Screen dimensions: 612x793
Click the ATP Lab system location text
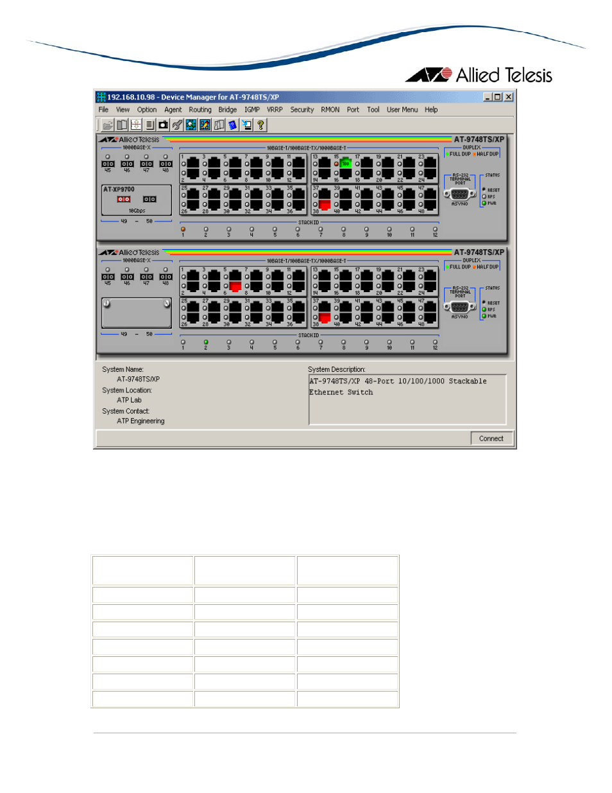click(x=129, y=400)
